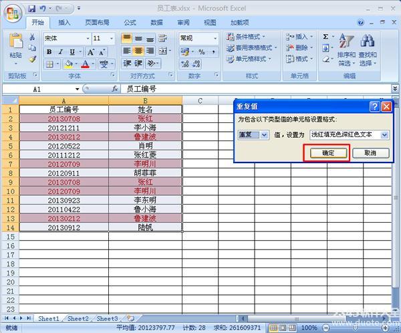The height and width of the screenshot is (333, 401).
Task: Cut the selection with scissors icon
Action: [x=32, y=37]
